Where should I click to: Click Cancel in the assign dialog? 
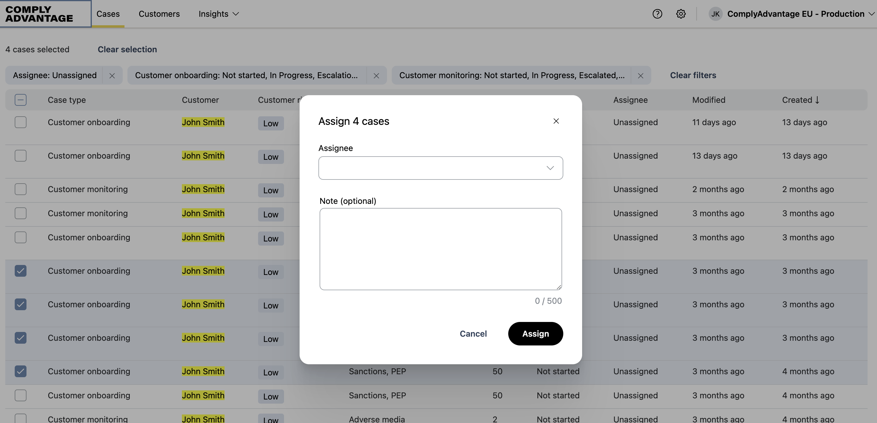pyautogui.click(x=473, y=334)
